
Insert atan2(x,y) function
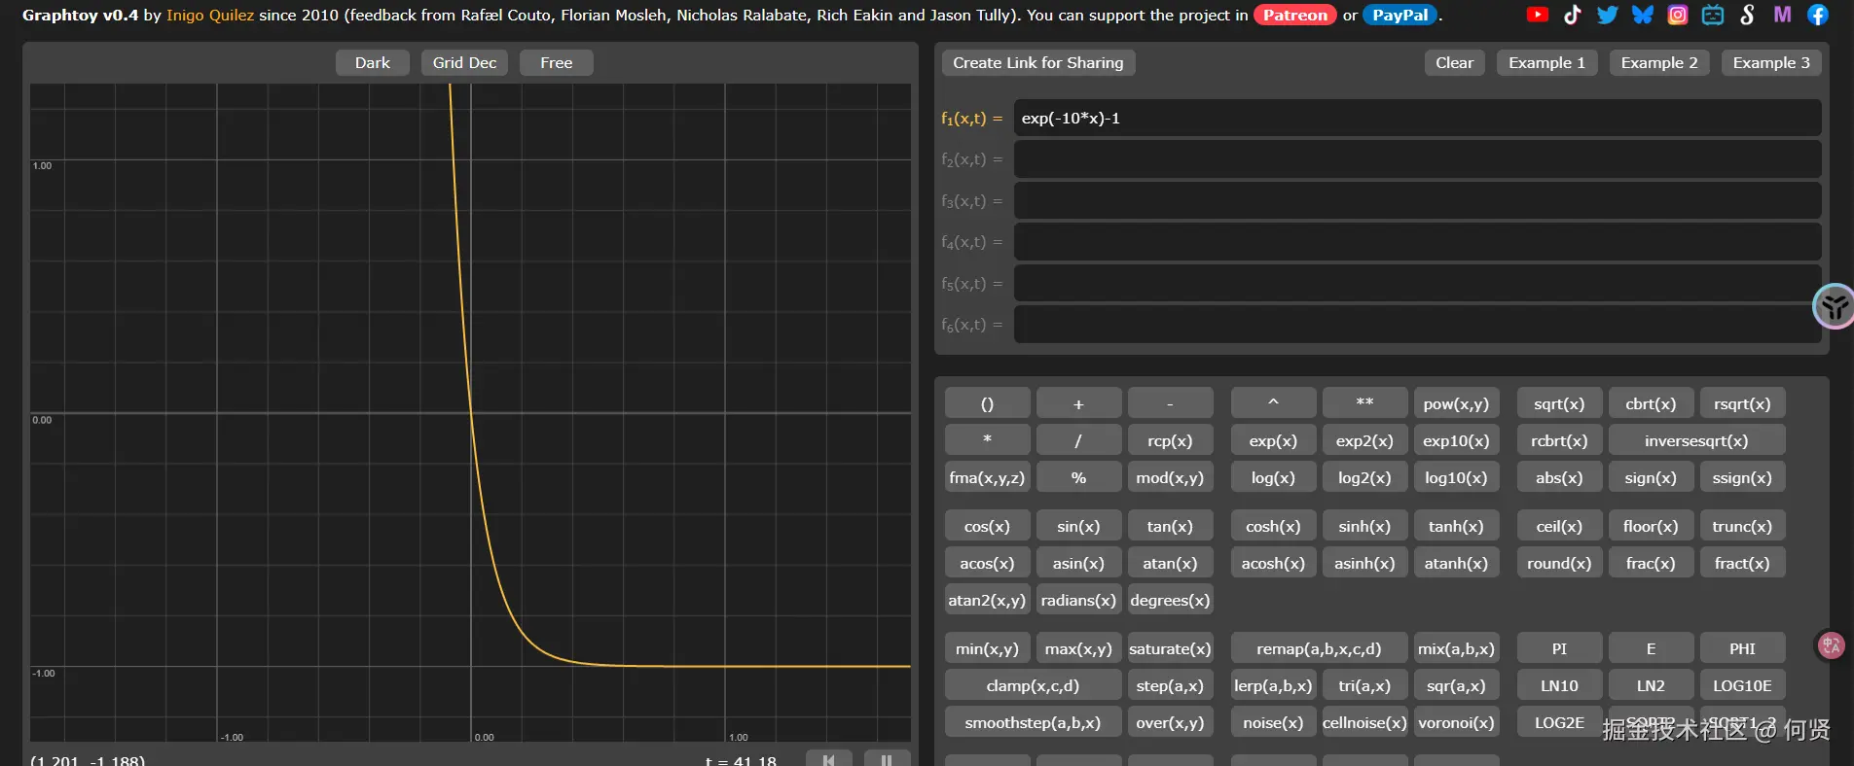pos(987,600)
